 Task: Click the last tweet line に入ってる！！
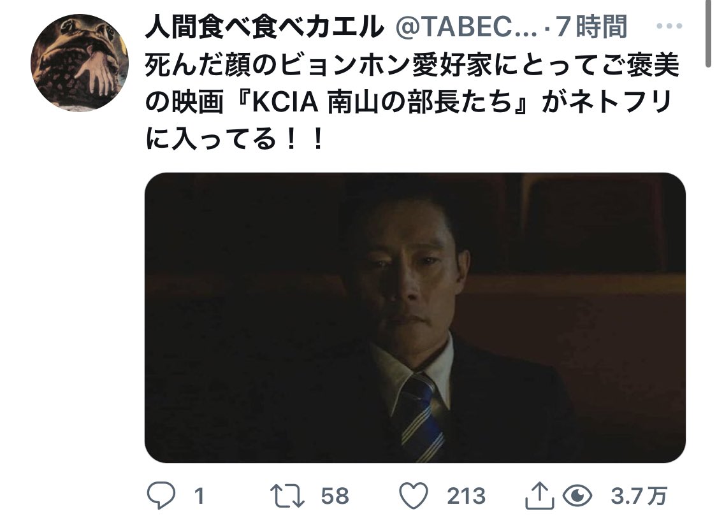point(234,138)
